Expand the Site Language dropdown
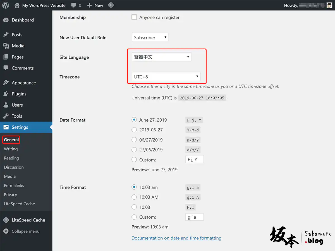 (161, 57)
